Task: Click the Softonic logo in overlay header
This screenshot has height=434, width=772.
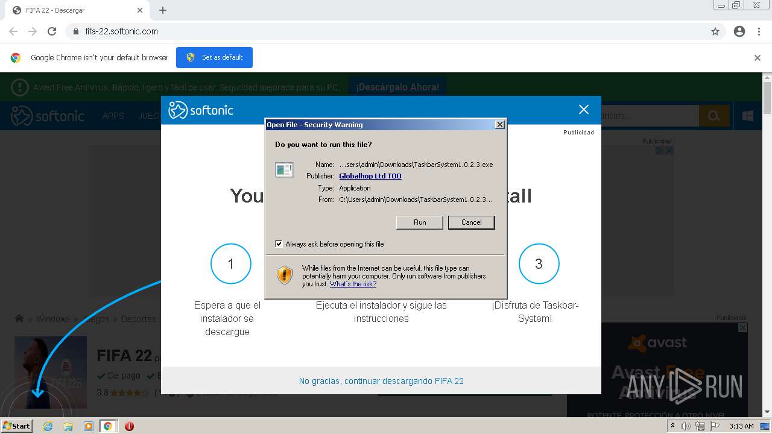Action: click(200, 110)
